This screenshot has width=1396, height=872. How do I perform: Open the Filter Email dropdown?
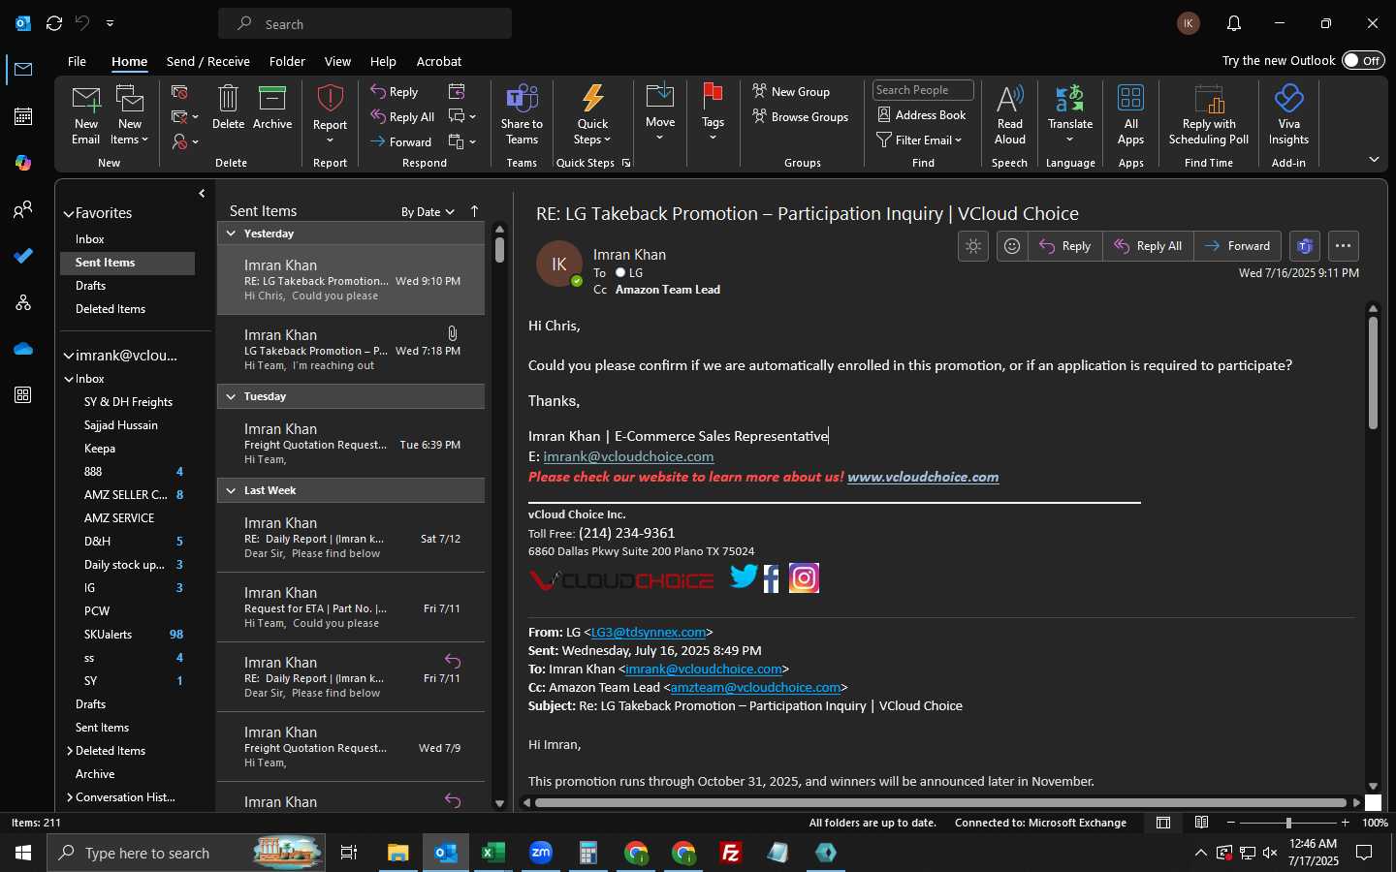[919, 140]
